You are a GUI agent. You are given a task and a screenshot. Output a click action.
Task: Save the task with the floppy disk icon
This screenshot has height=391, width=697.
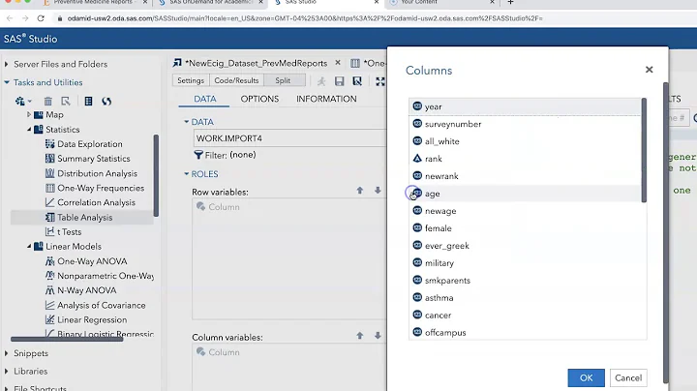coord(340,81)
